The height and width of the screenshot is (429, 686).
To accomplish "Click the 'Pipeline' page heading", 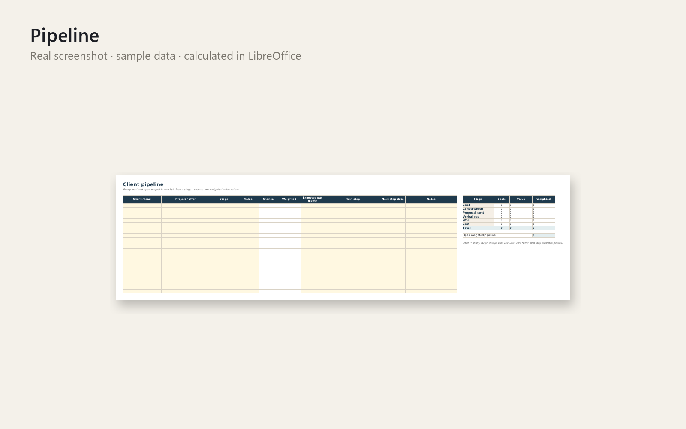I will tap(65, 36).
